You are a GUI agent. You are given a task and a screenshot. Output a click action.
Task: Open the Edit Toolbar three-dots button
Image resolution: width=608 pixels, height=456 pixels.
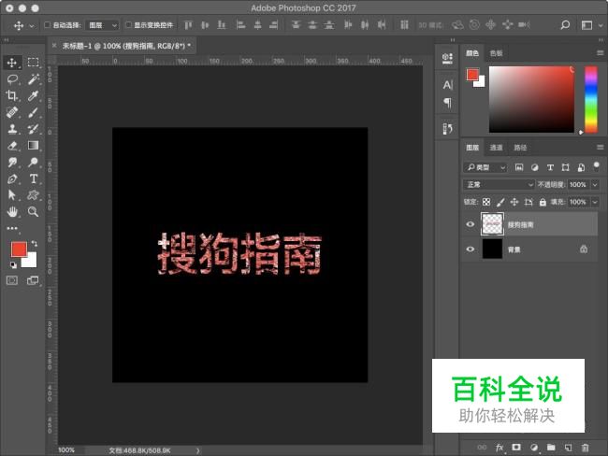tap(12, 228)
